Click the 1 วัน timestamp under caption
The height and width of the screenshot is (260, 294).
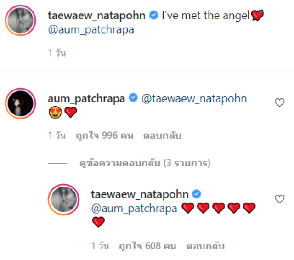[x=57, y=53]
